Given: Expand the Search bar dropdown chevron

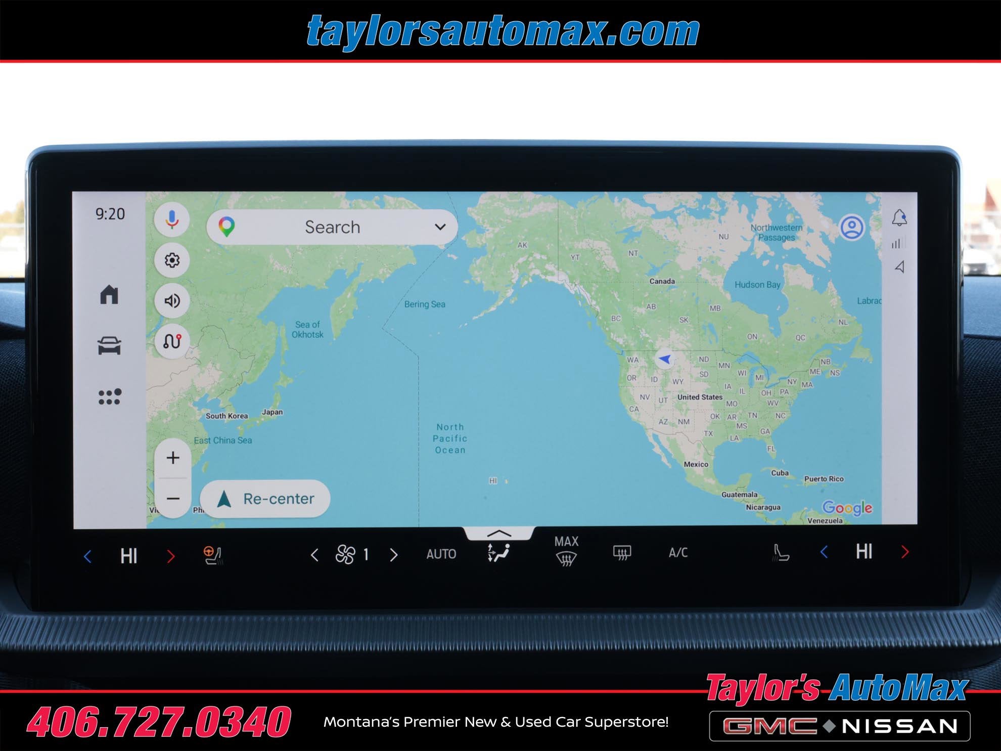Looking at the screenshot, I should click(440, 227).
